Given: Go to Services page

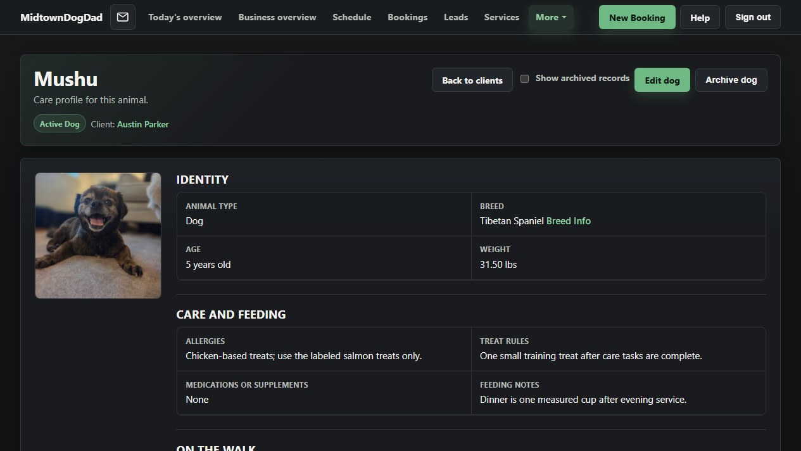Looking at the screenshot, I should pyautogui.click(x=501, y=17).
